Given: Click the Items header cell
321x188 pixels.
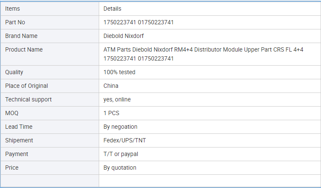Looking at the screenshot, I should click(x=50, y=9).
